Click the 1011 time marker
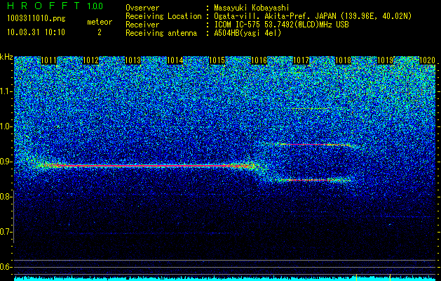 pyautogui.click(x=48, y=60)
